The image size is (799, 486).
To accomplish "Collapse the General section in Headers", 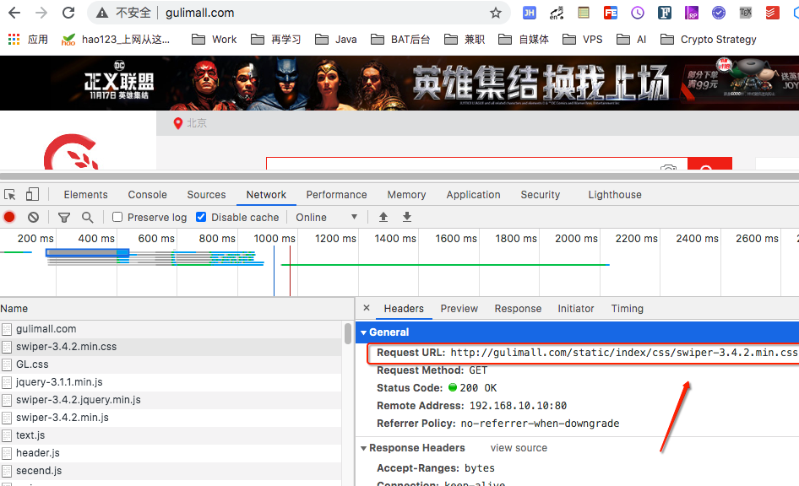I will click(x=364, y=332).
